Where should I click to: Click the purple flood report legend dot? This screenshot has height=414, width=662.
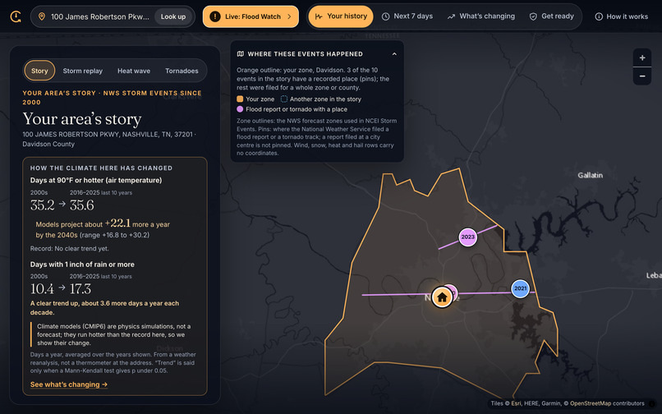click(240, 109)
